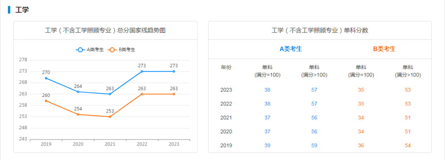Click the 2022 blue data point labeled 273
This screenshot has height=160, width=445.
pos(142,71)
